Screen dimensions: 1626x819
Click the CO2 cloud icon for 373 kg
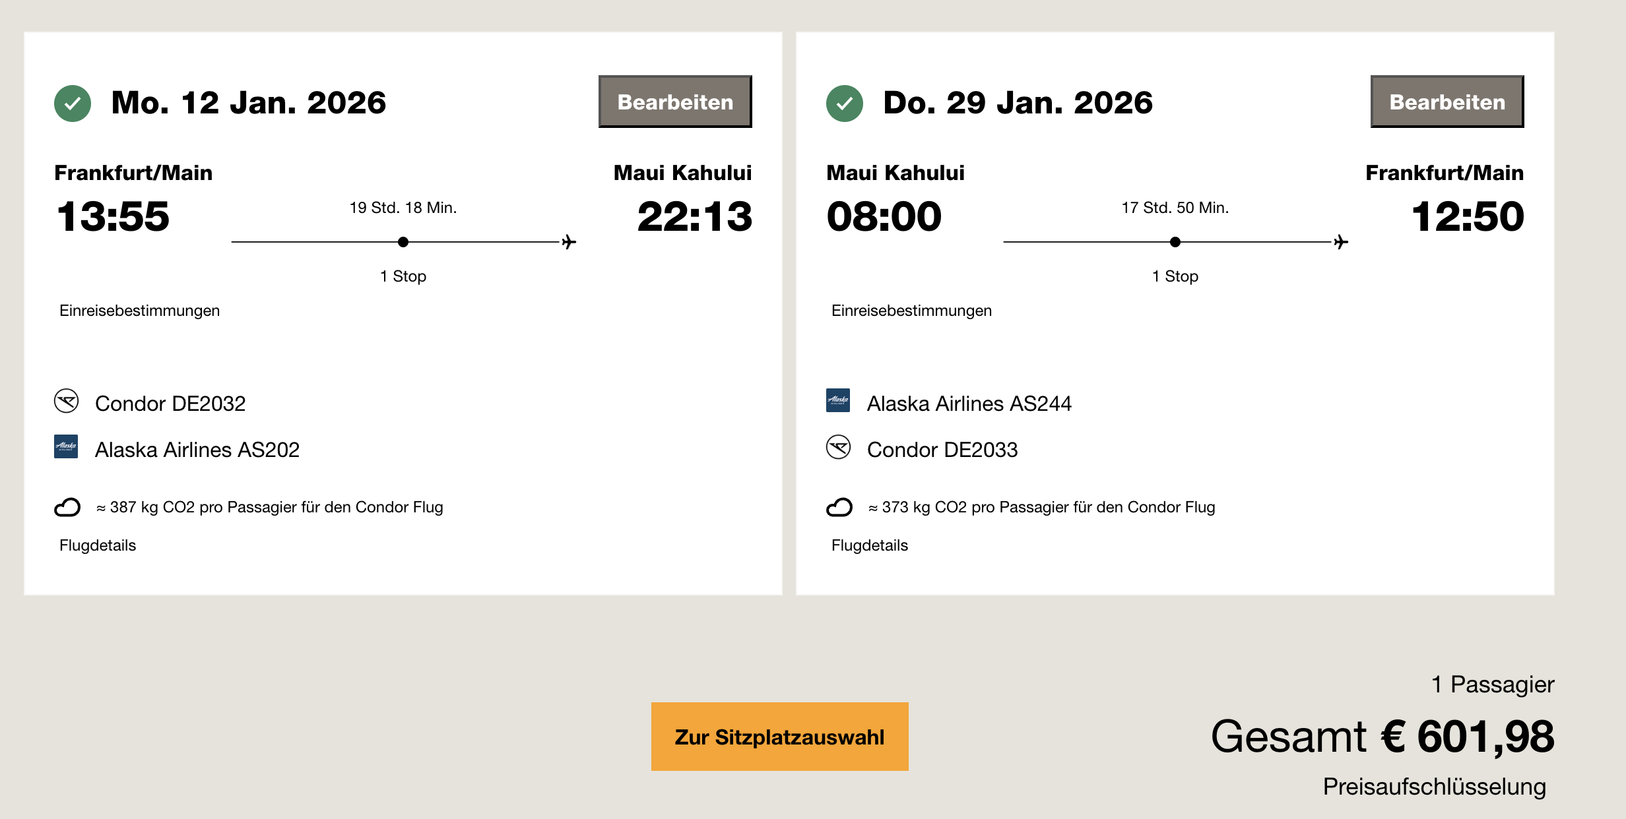839,507
